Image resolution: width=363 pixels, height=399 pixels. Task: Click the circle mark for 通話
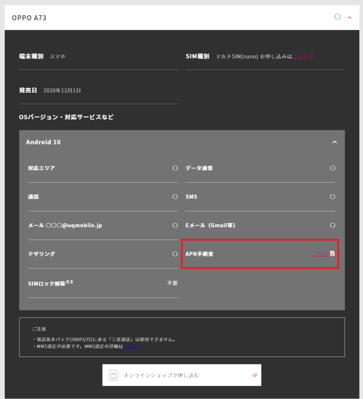(x=175, y=197)
